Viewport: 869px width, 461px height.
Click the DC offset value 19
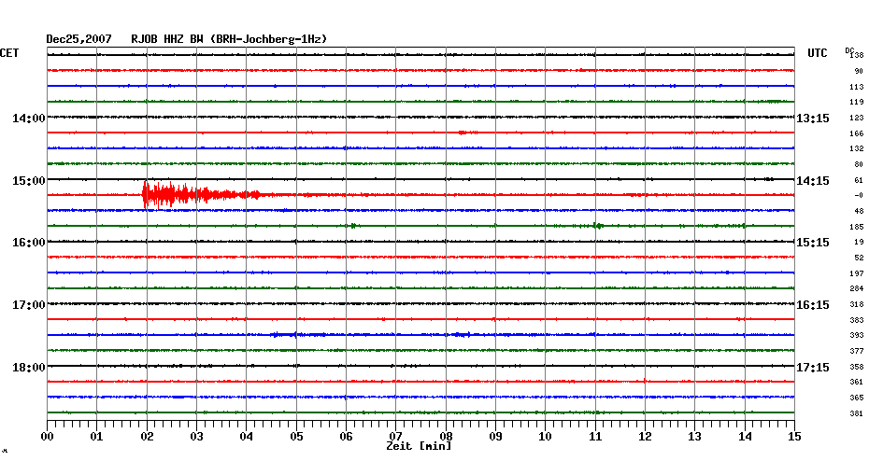pos(859,243)
